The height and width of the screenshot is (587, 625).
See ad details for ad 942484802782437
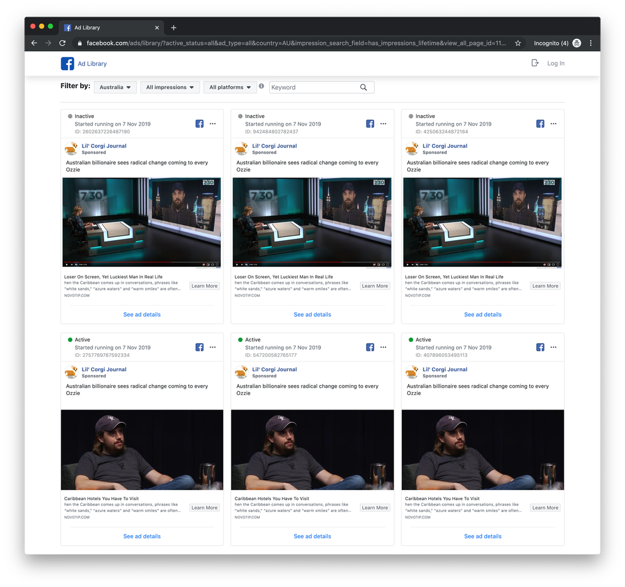[x=313, y=314]
